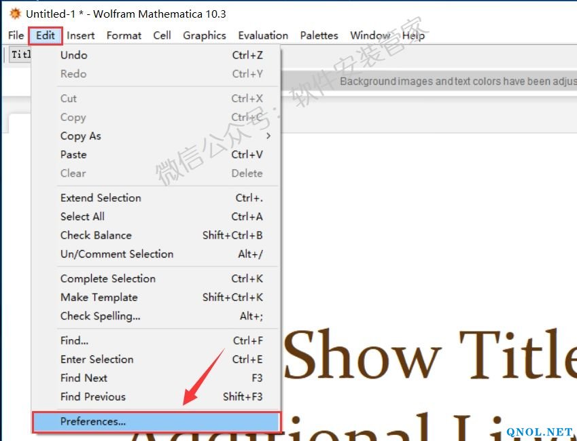Screen dimensions: 577x441
Task: Click the Mathematica app icon in title bar
Action: (15, 14)
